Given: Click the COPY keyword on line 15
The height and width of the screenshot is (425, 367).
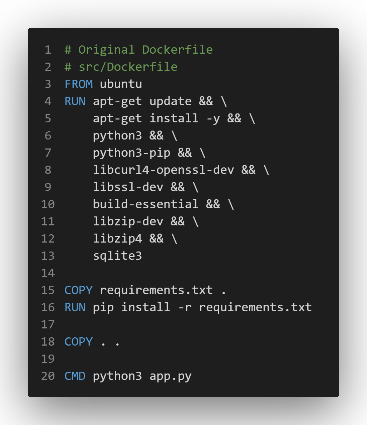Looking at the screenshot, I should [78, 290].
